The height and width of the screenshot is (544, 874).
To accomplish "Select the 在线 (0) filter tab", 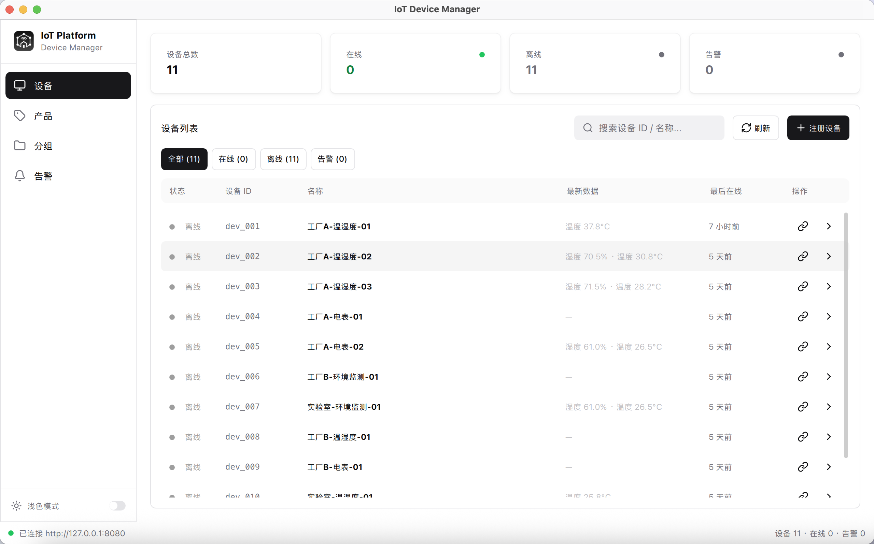I will coord(234,159).
